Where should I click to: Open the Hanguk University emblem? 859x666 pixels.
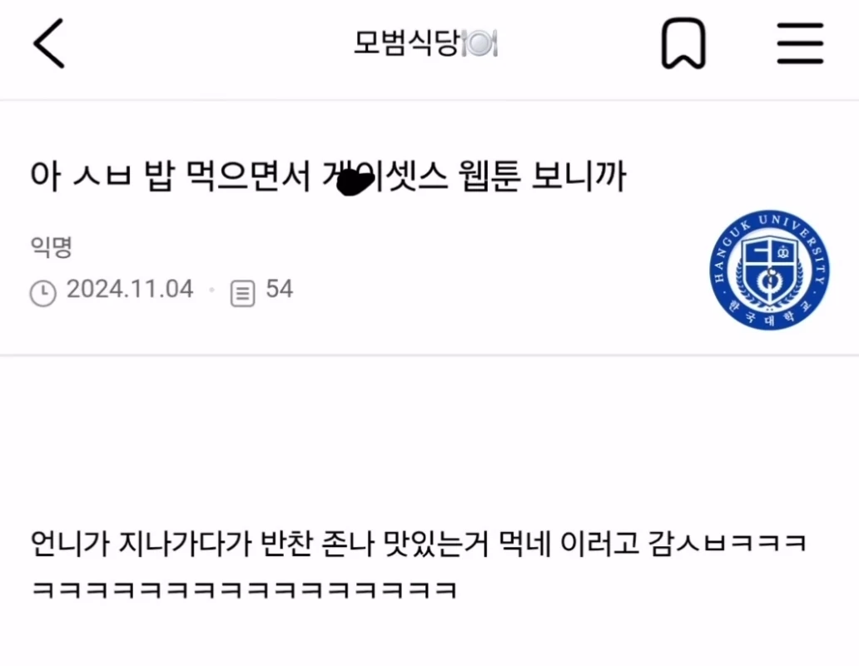pos(769,270)
